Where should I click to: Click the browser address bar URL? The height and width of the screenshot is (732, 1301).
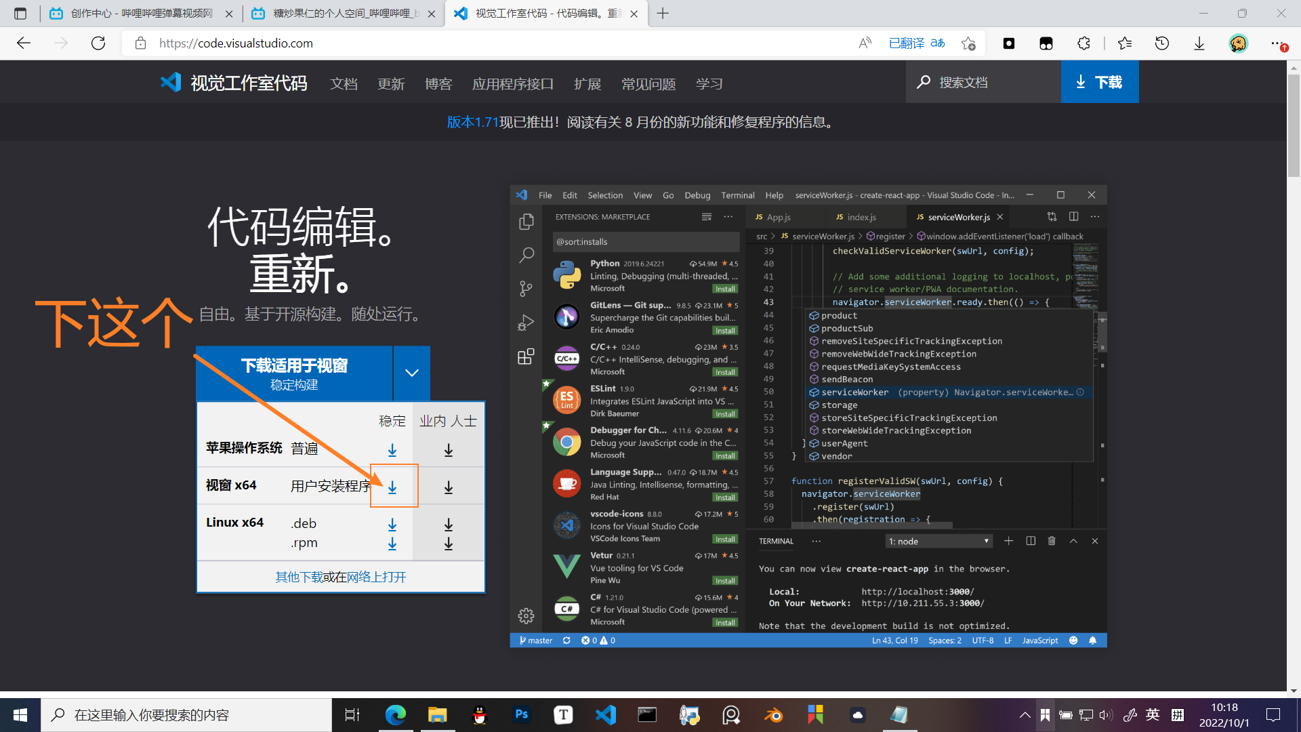coord(236,43)
